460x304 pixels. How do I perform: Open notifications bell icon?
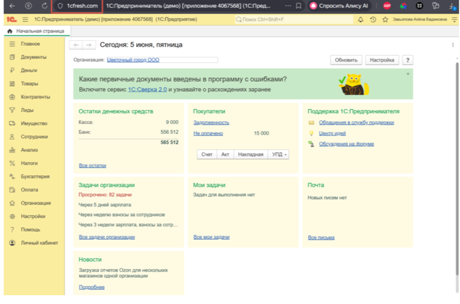click(360, 20)
